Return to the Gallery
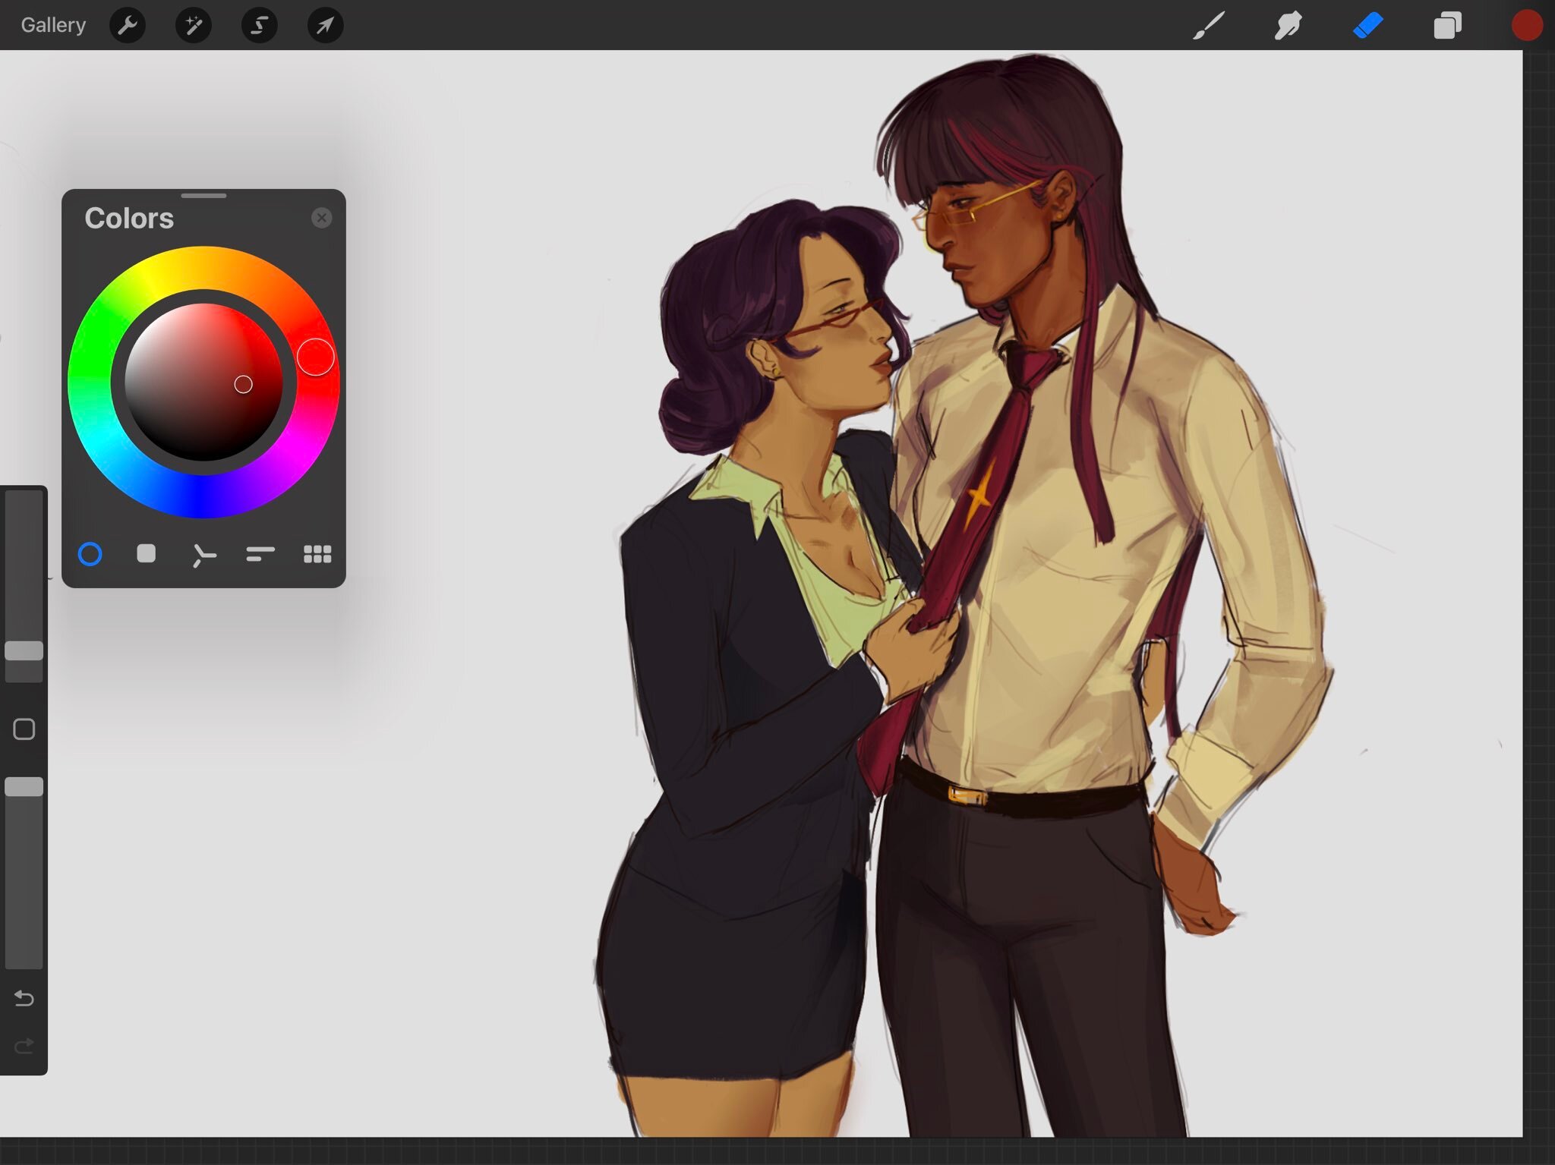1555x1165 pixels. 53,26
